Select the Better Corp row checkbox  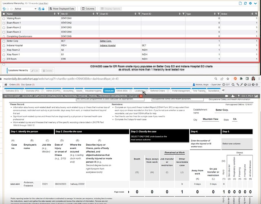4,41
